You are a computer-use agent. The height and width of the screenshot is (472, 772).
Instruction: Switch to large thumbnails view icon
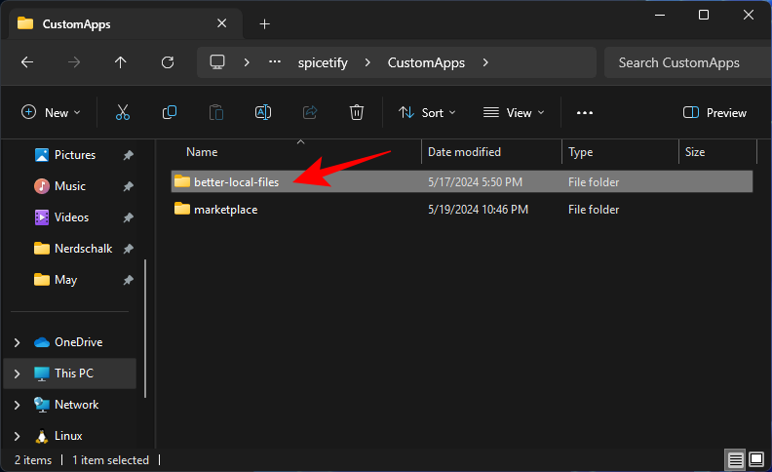click(756, 459)
